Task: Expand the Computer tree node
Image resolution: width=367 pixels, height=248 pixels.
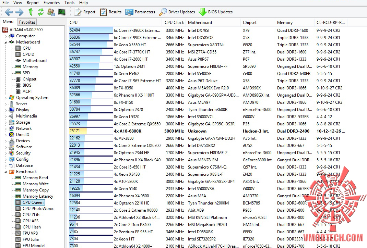Action: (x=5, y=36)
